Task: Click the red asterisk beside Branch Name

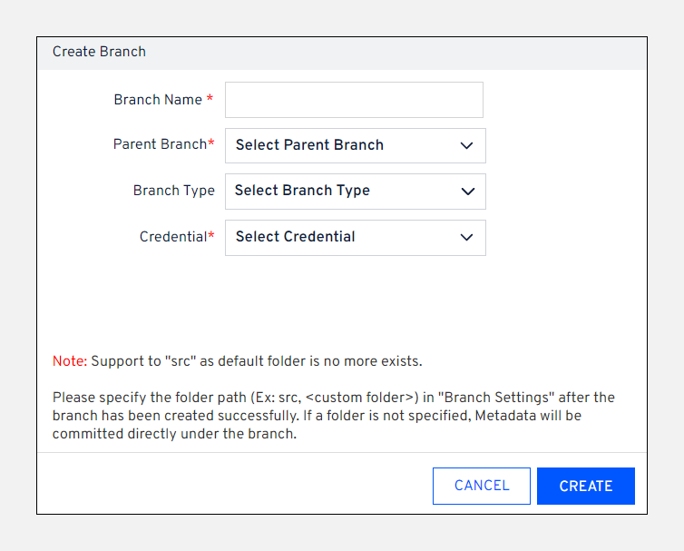Action: (x=210, y=99)
